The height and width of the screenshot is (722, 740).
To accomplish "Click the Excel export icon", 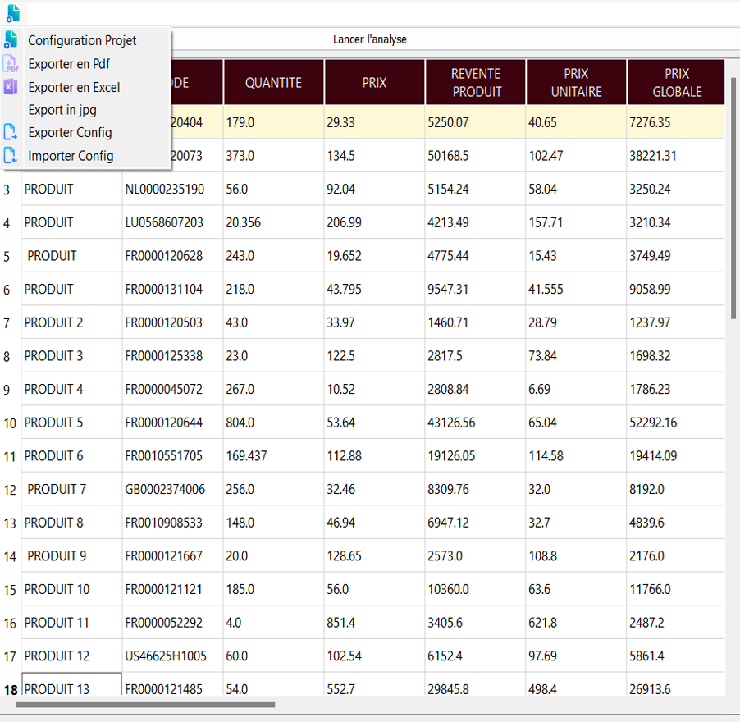I will coord(11,87).
